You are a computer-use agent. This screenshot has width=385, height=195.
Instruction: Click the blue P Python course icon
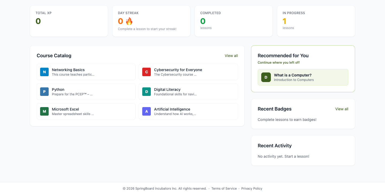pyautogui.click(x=44, y=92)
